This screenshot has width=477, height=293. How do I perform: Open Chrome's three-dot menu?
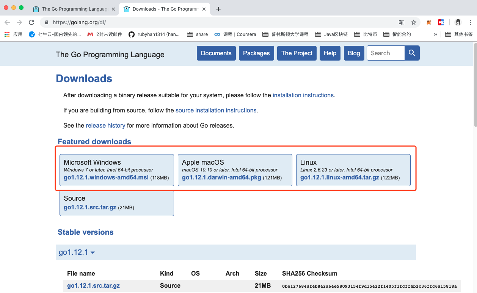point(470,22)
